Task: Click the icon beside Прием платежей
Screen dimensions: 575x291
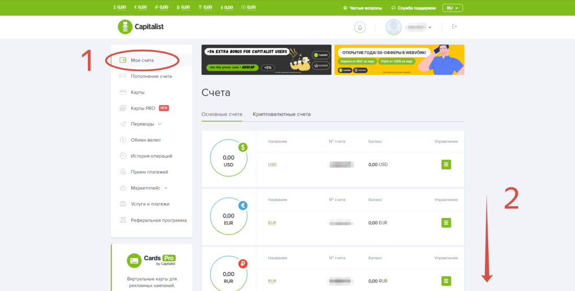Action: tap(123, 172)
